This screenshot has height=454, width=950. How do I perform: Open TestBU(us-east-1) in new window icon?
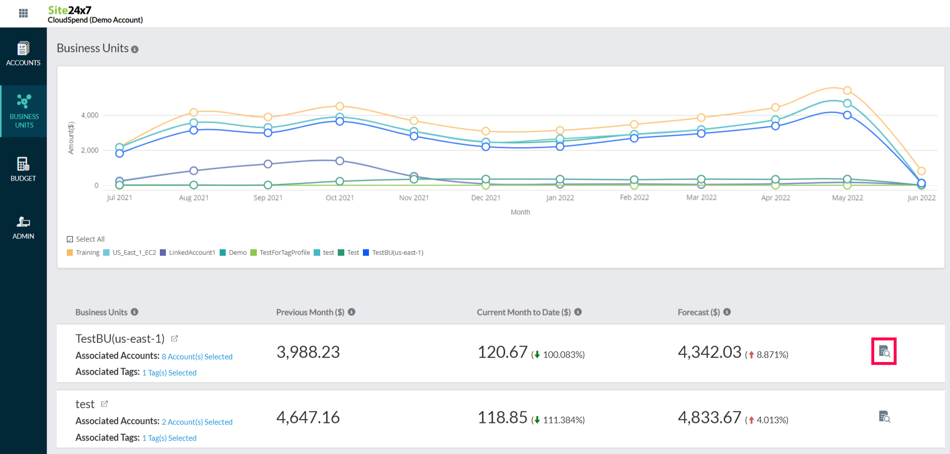[174, 339]
